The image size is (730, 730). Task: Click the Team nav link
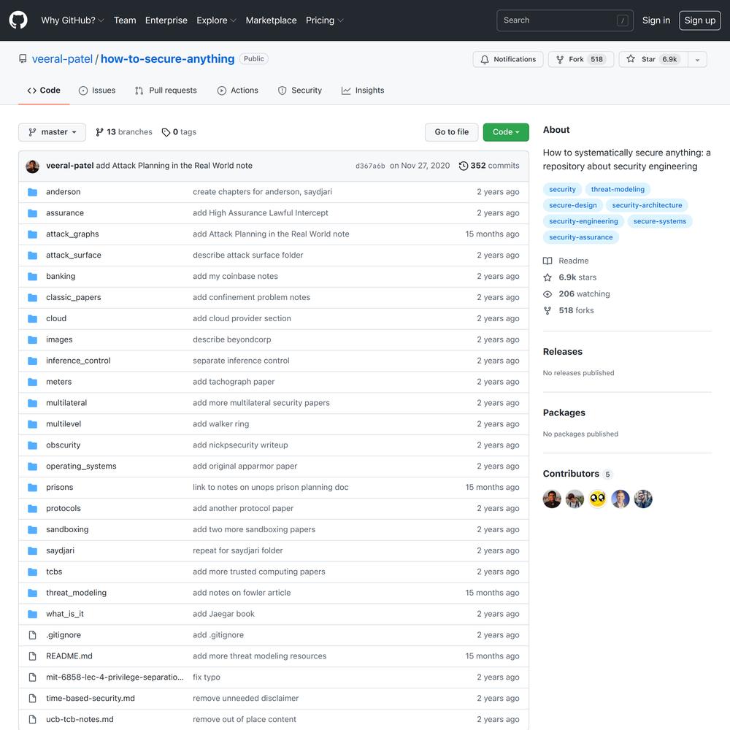tap(125, 20)
